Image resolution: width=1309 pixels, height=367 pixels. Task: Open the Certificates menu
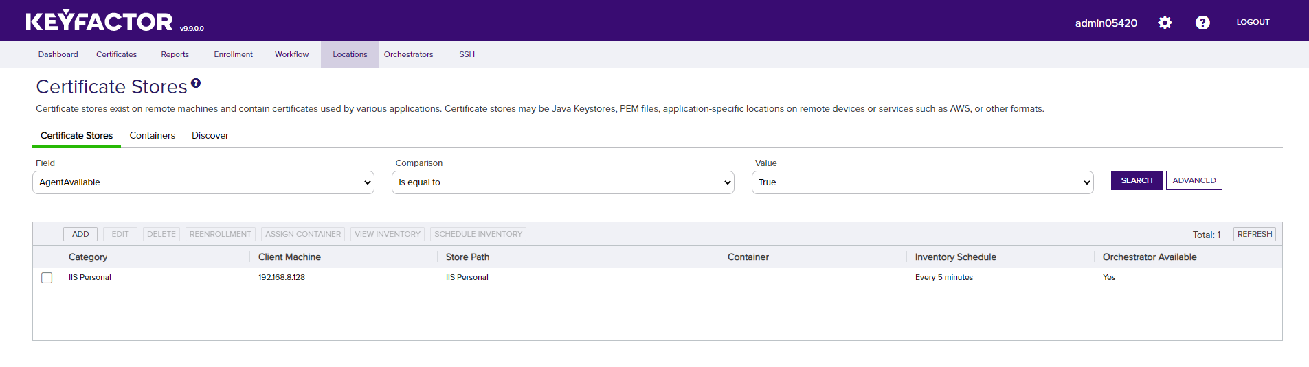pos(116,54)
